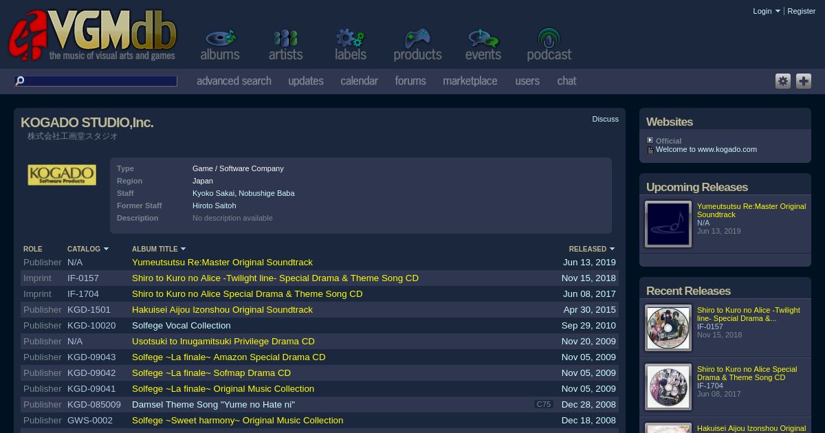This screenshot has height=433, width=825.
Task: Open Shiro to Kuro IF-1704 cover thumbnail
Action: pos(668,387)
